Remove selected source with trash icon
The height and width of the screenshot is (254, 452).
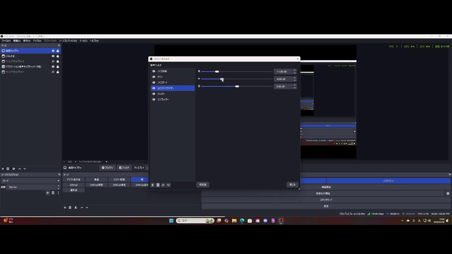tap(8, 169)
